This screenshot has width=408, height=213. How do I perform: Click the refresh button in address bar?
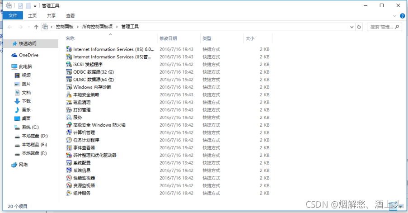[x=359, y=27]
